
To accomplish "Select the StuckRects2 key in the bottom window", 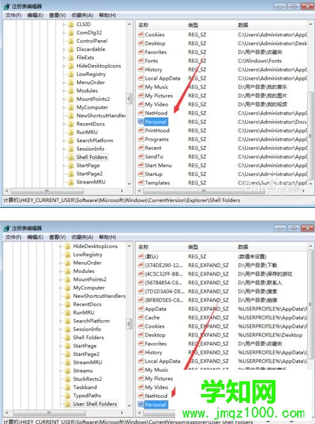I will point(87,379).
